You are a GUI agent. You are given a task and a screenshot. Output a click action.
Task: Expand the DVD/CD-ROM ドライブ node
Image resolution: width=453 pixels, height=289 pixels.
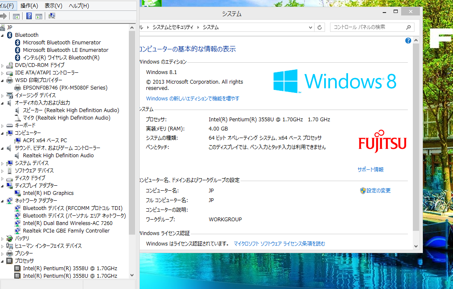click(3, 66)
